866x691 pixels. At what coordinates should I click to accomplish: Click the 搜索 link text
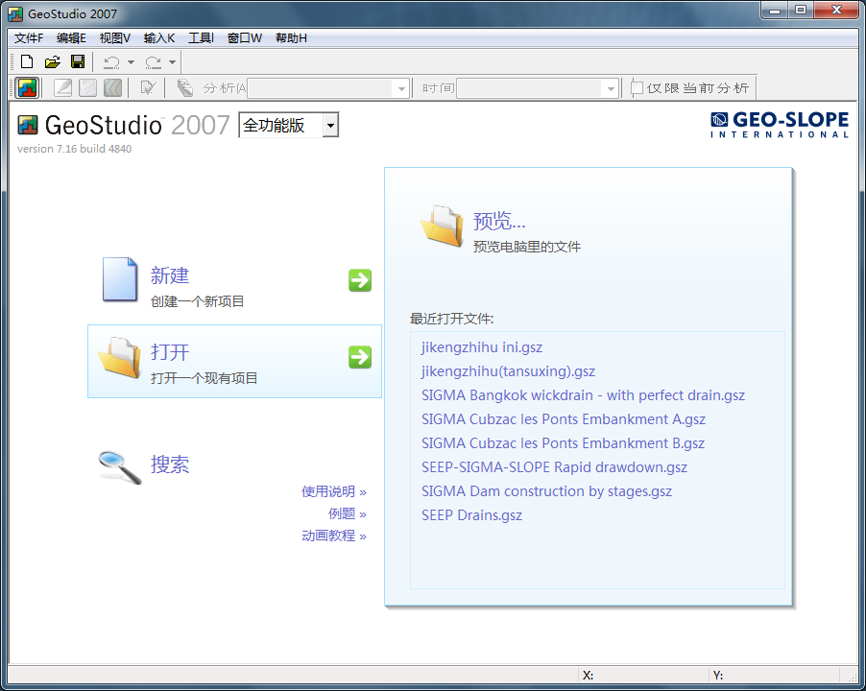(170, 465)
